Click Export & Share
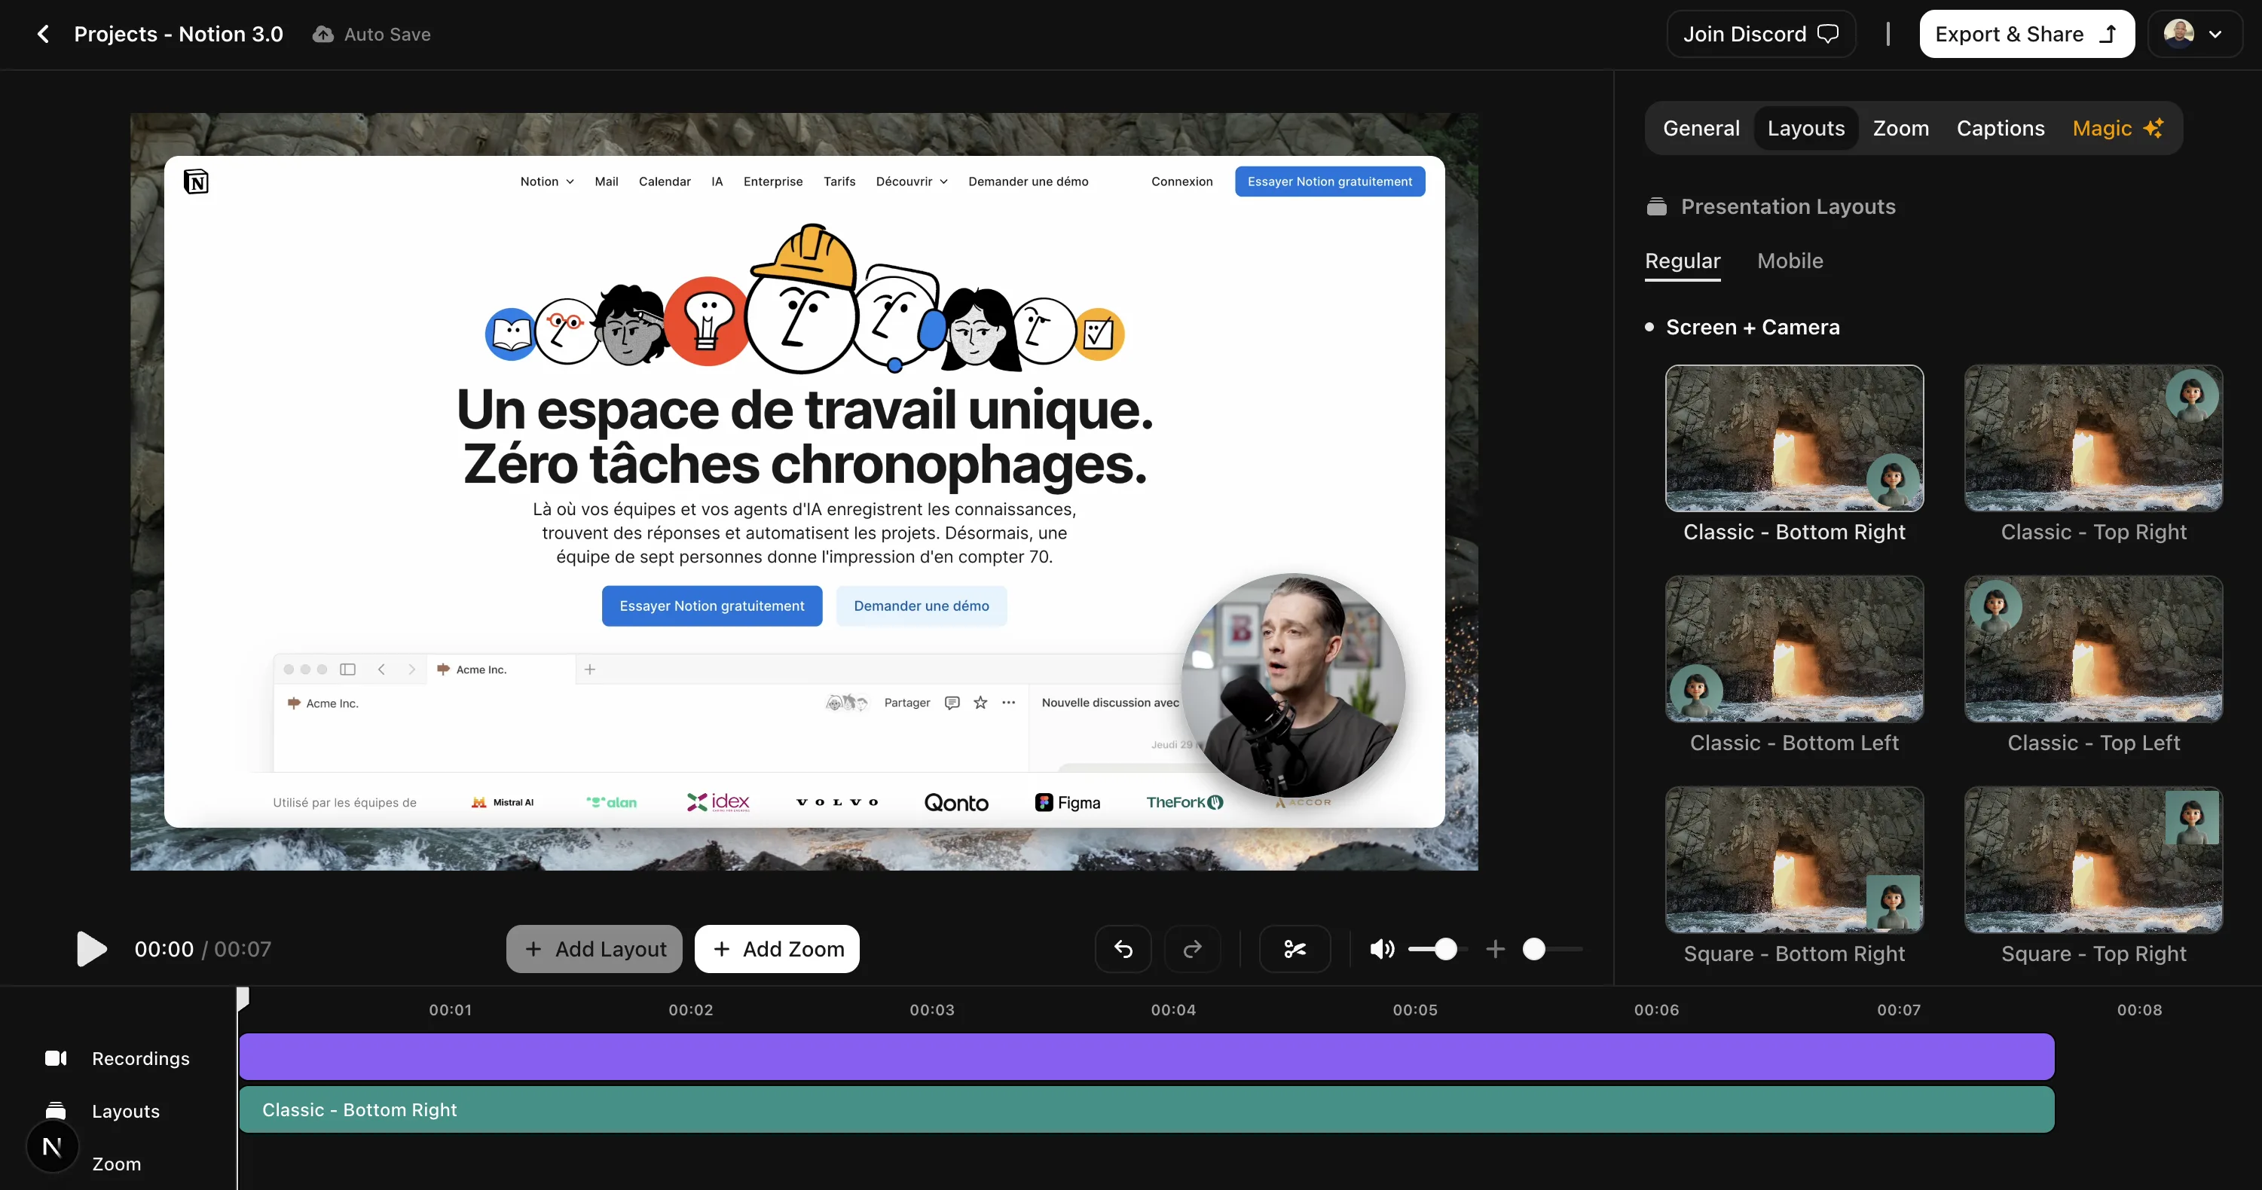The image size is (2262, 1190). pos(2026,33)
